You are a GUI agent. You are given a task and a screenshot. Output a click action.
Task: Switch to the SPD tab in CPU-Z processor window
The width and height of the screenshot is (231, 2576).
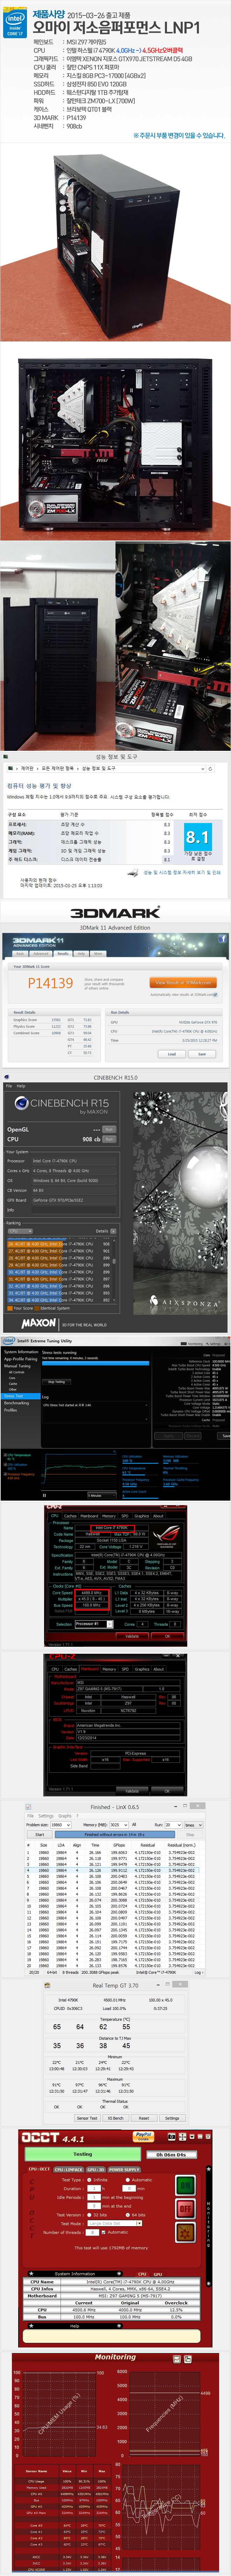pyautogui.click(x=125, y=1516)
